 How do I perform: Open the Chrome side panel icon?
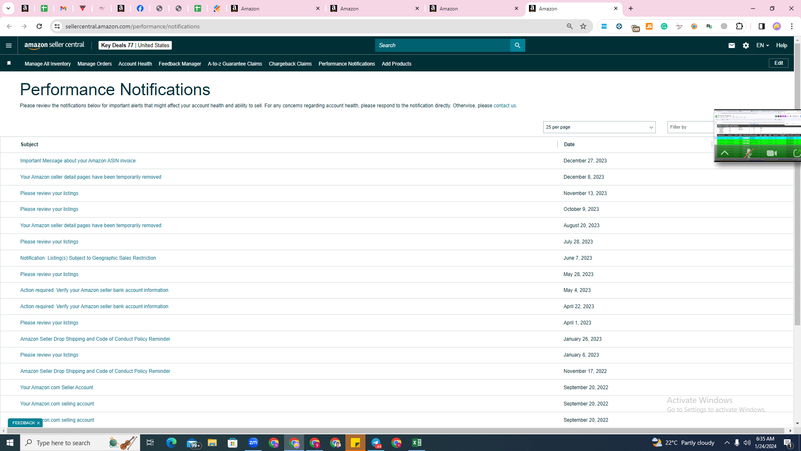pos(761,26)
